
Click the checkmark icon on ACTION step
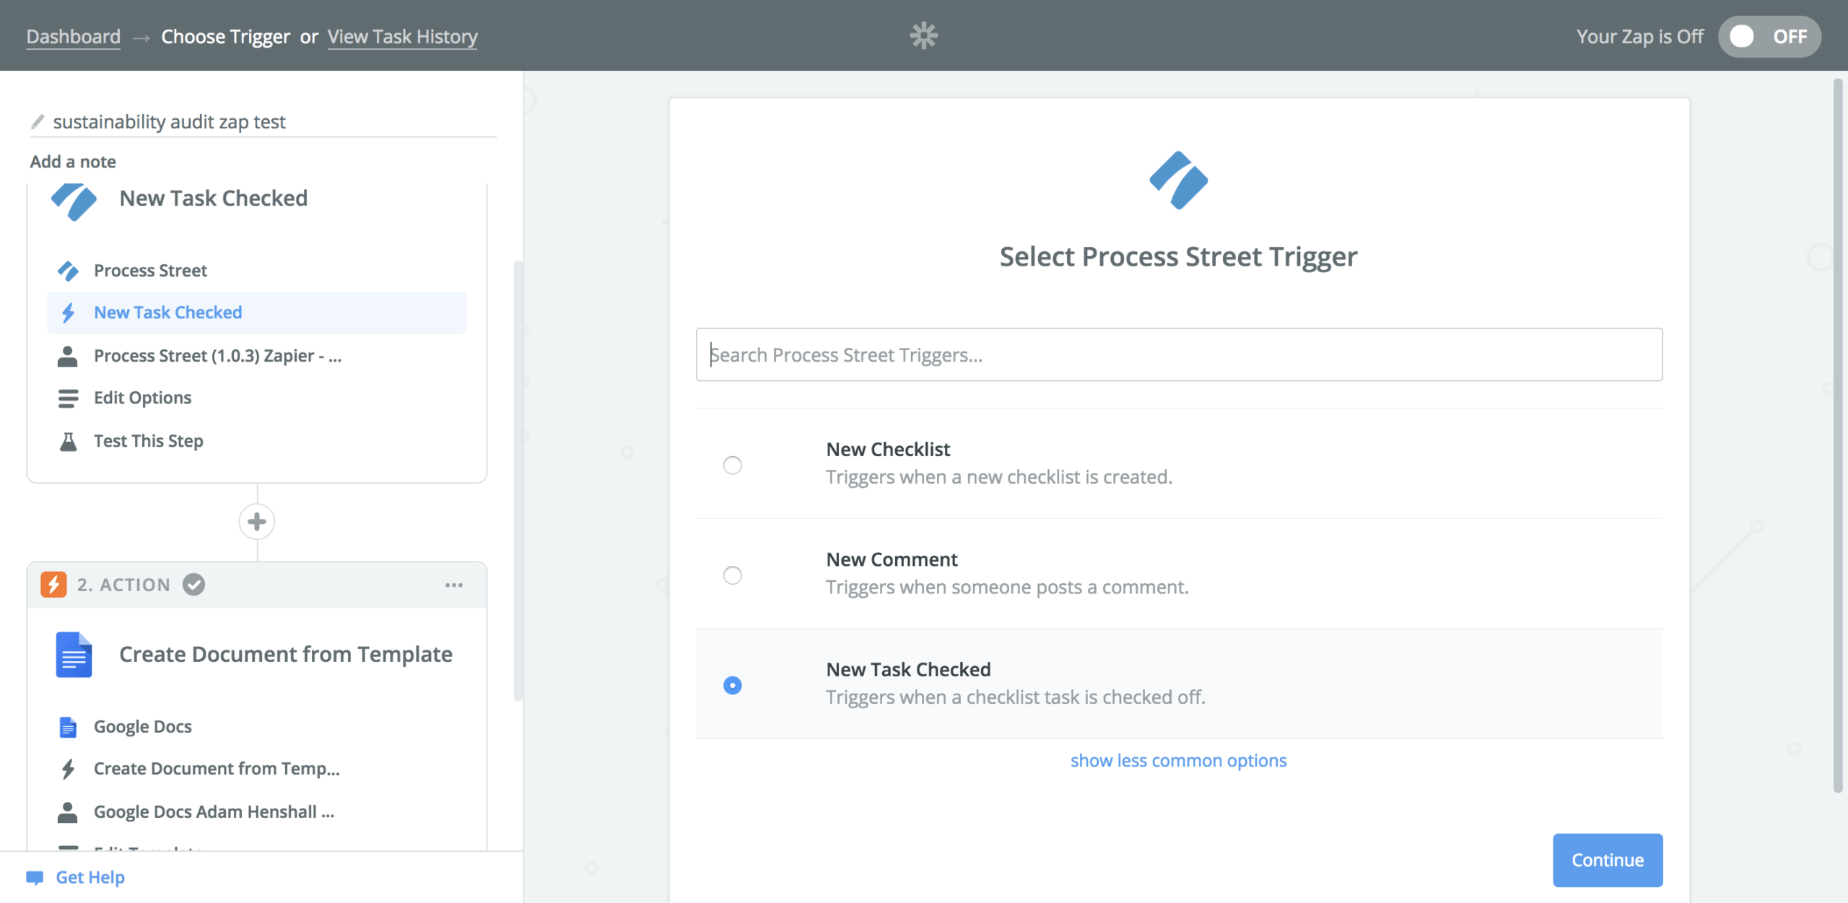tap(193, 583)
